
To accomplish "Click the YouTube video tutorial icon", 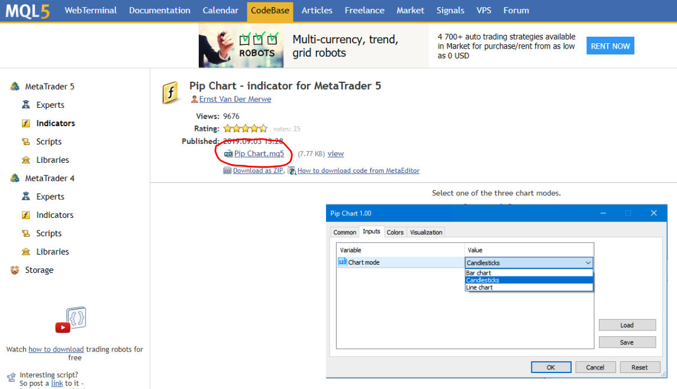I will (71, 320).
